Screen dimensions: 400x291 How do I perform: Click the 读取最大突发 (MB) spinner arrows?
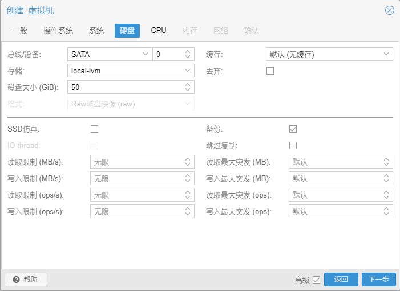(x=386, y=162)
